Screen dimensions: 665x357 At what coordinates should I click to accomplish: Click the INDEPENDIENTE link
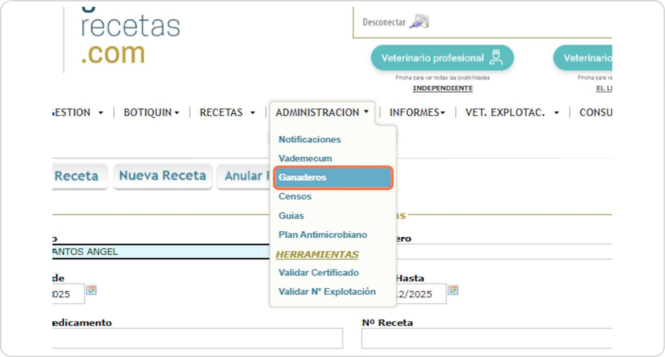[443, 88]
